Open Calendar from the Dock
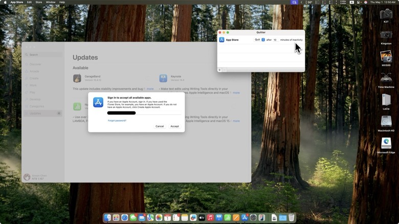399x224 pixels. click(x=167, y=218)
